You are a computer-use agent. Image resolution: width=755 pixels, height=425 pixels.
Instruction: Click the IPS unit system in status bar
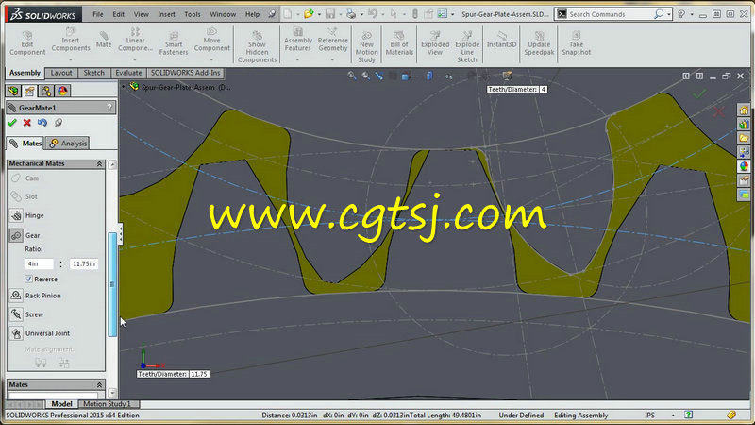649,415
